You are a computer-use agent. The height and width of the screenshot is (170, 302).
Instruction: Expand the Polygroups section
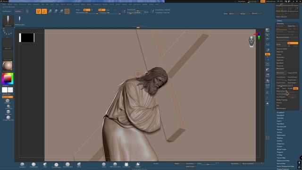point(281,144)
